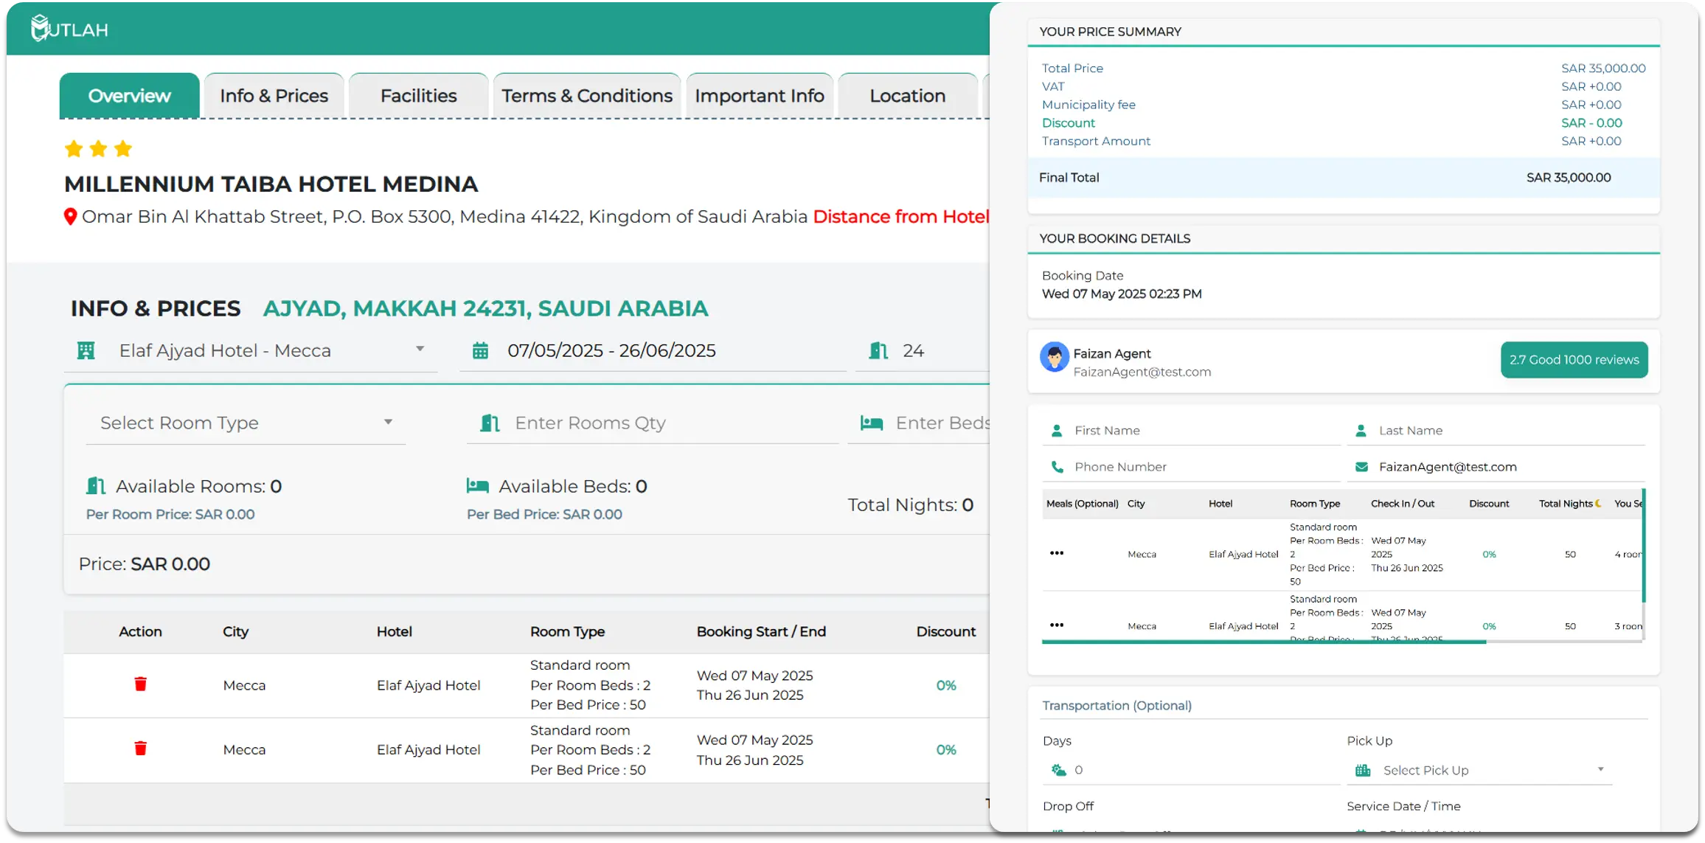Open the calendar icon for booking dates

(x=480, y=351)
